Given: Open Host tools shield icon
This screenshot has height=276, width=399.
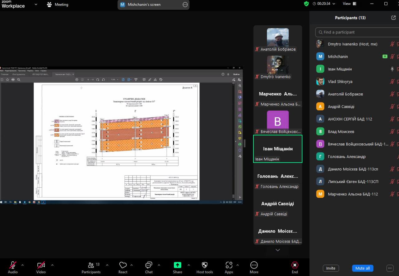Looking at the screenshot, I should click(x=204, y=265).
